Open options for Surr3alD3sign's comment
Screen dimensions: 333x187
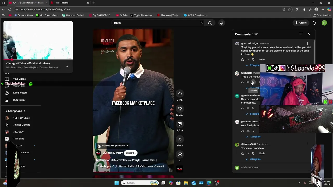(308, 43)
